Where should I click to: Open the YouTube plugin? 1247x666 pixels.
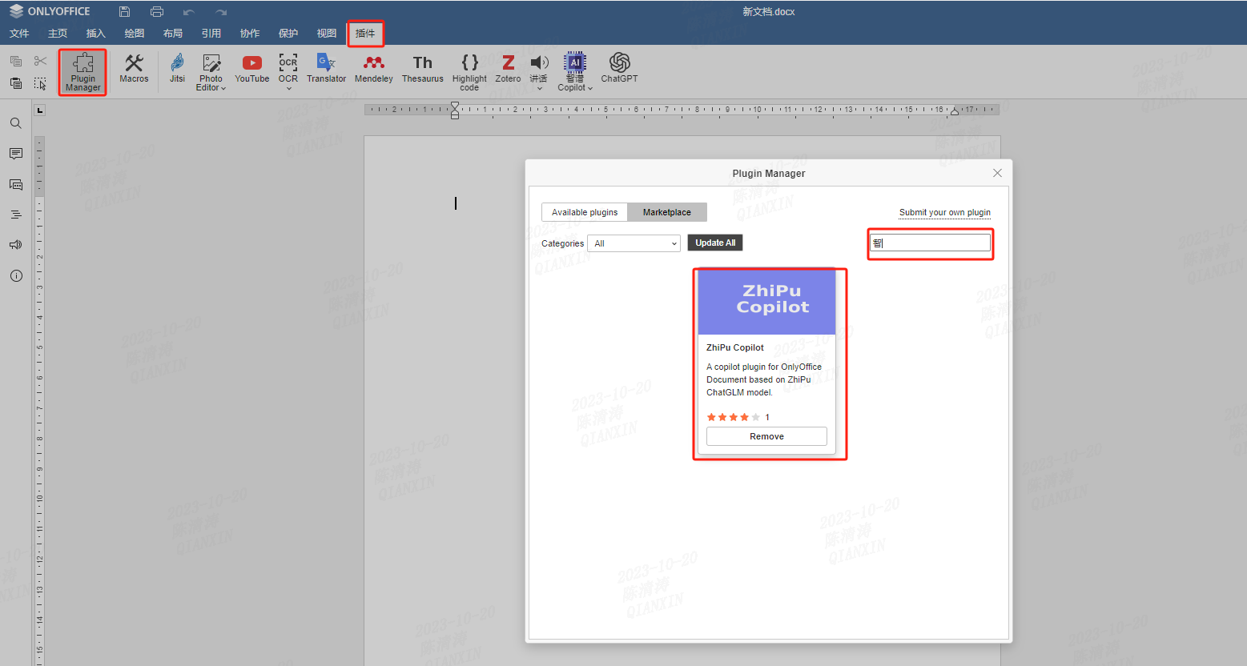(x=251, y=69)
